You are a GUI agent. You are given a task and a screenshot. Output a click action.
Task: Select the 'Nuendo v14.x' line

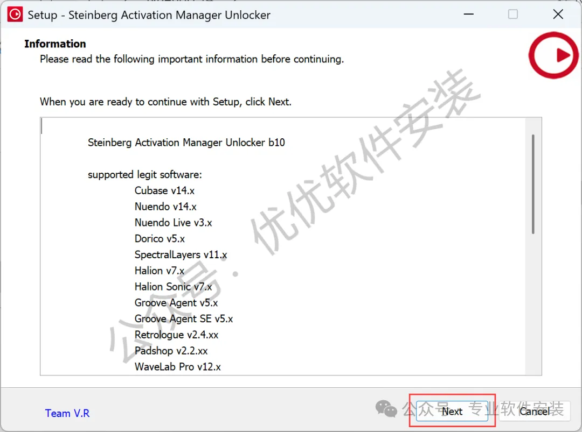coord(165,207)
